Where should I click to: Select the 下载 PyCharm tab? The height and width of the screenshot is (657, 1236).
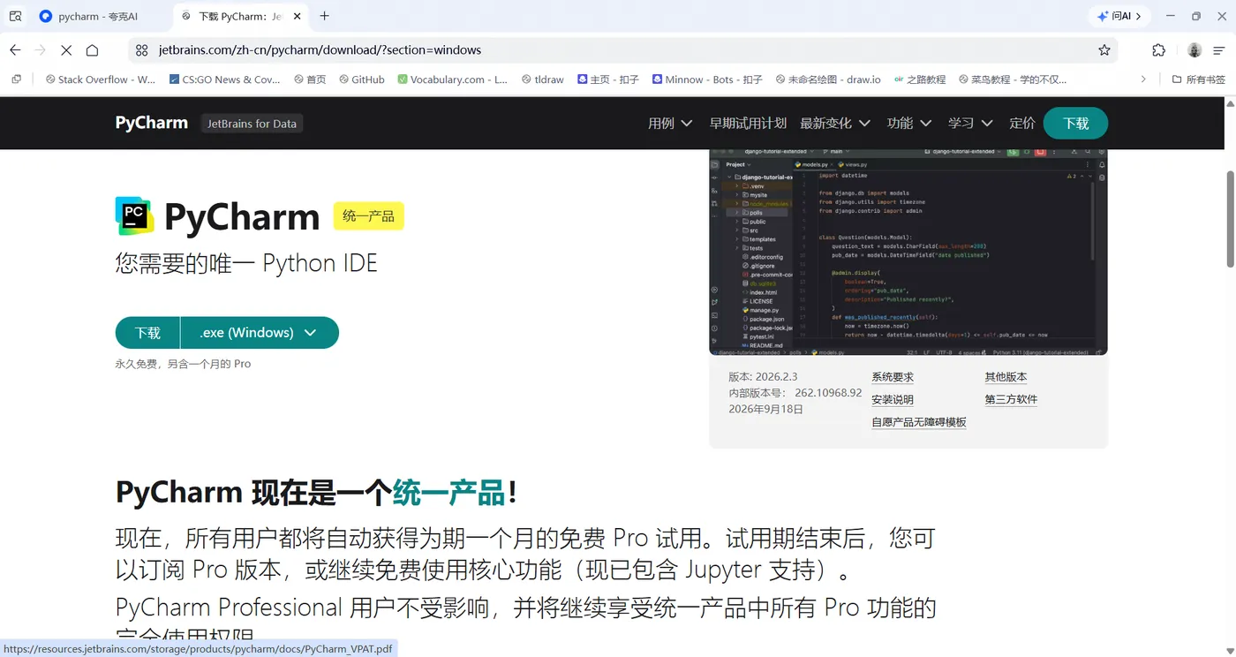tap(240, 16)
